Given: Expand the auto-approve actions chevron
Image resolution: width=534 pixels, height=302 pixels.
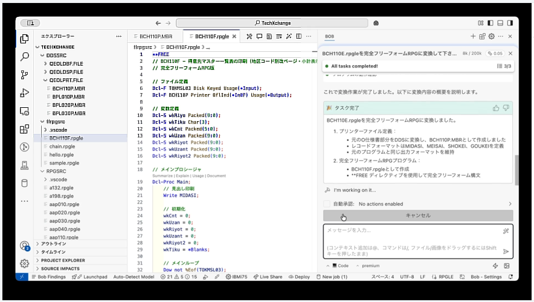Looking at the screenshot, I should (x=510, y=204).
